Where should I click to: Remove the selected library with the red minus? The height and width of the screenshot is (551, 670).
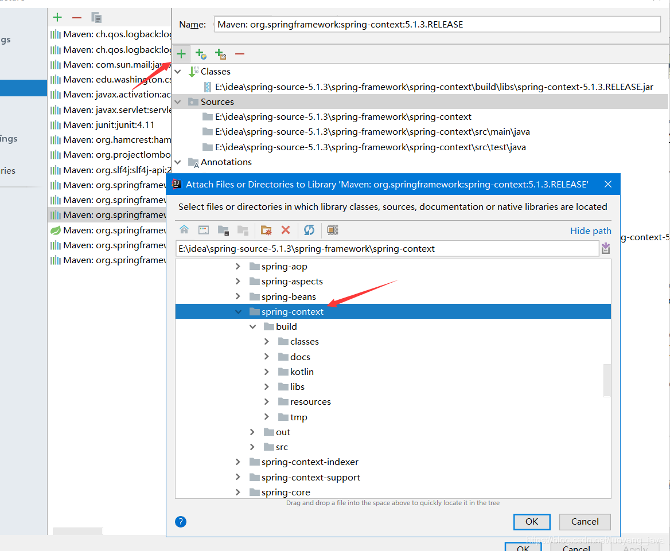pyautogui.click(x=77, y=18)
